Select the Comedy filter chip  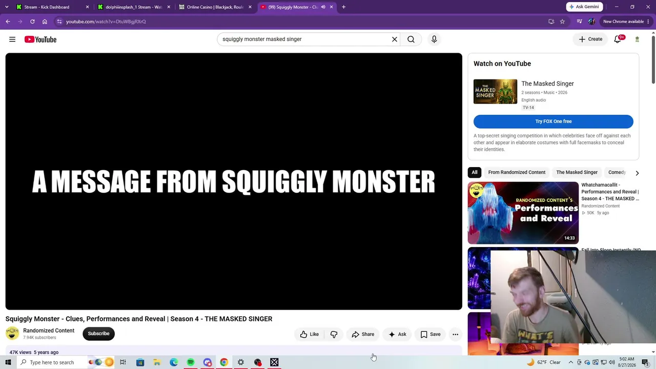pos(617,172)
